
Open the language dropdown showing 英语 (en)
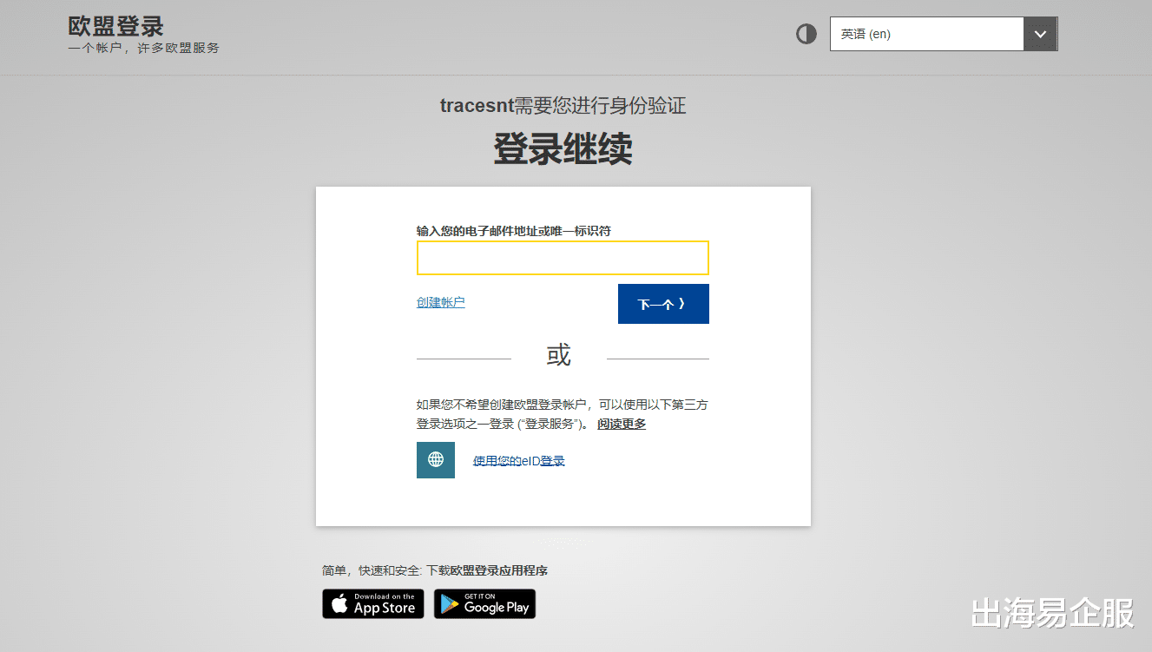coord(944,34)
